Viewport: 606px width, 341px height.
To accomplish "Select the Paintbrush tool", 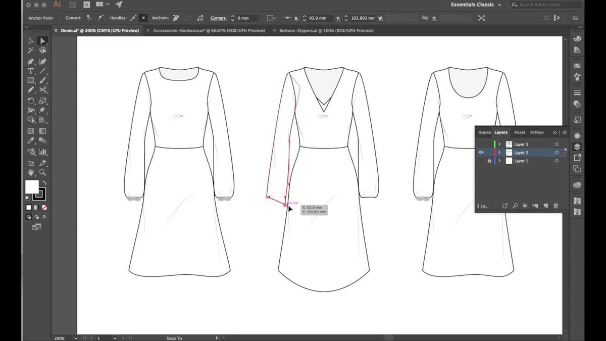I will click(x=43, y=80).
